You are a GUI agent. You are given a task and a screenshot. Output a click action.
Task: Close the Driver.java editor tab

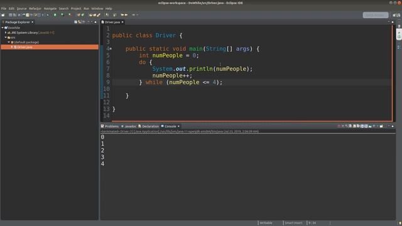point(122,22)
